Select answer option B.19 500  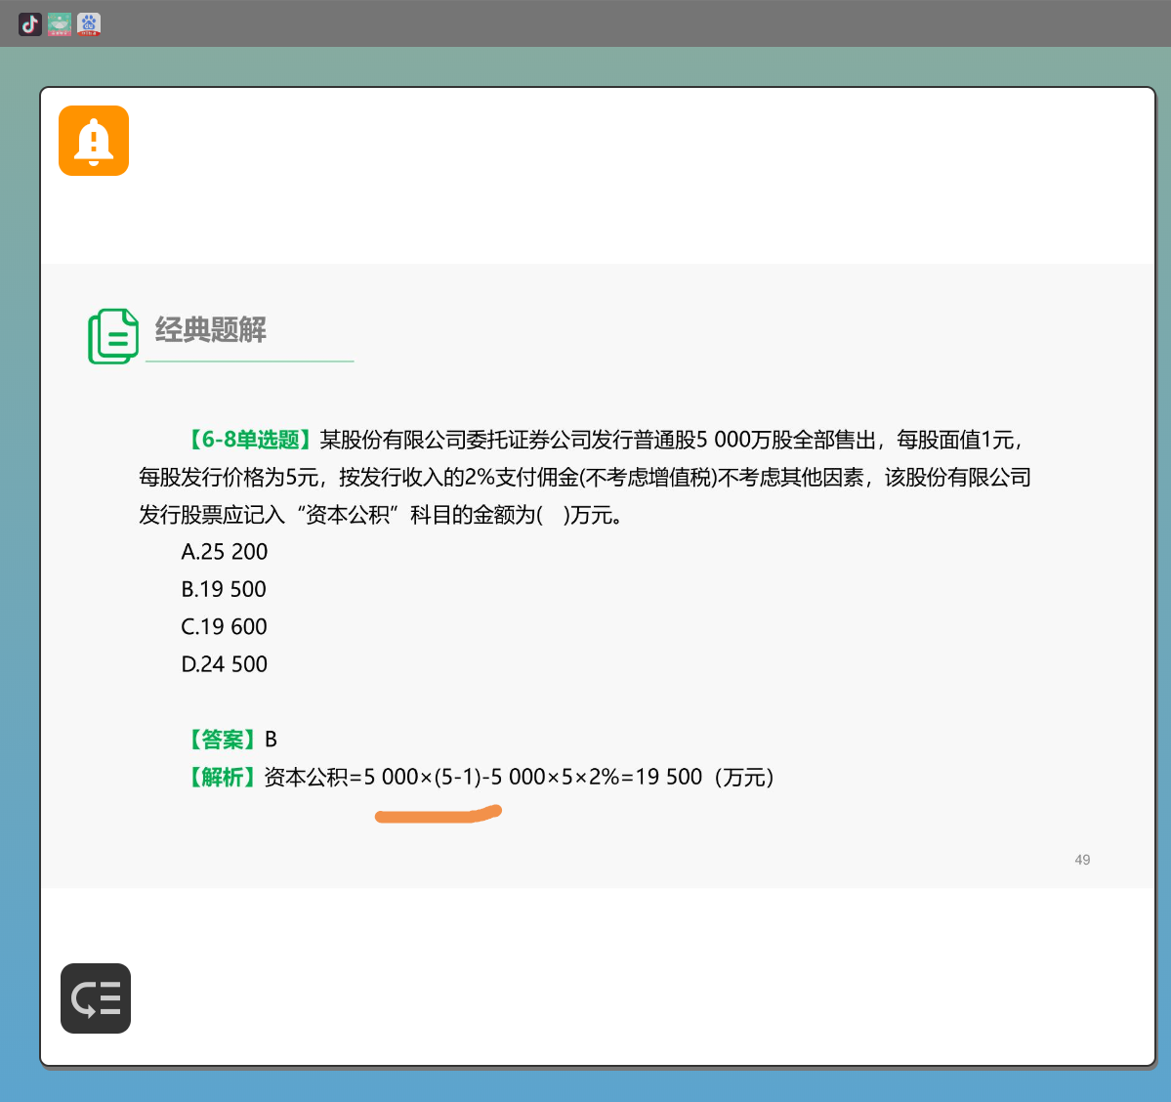pyautogui.click(x=224, y=589)
